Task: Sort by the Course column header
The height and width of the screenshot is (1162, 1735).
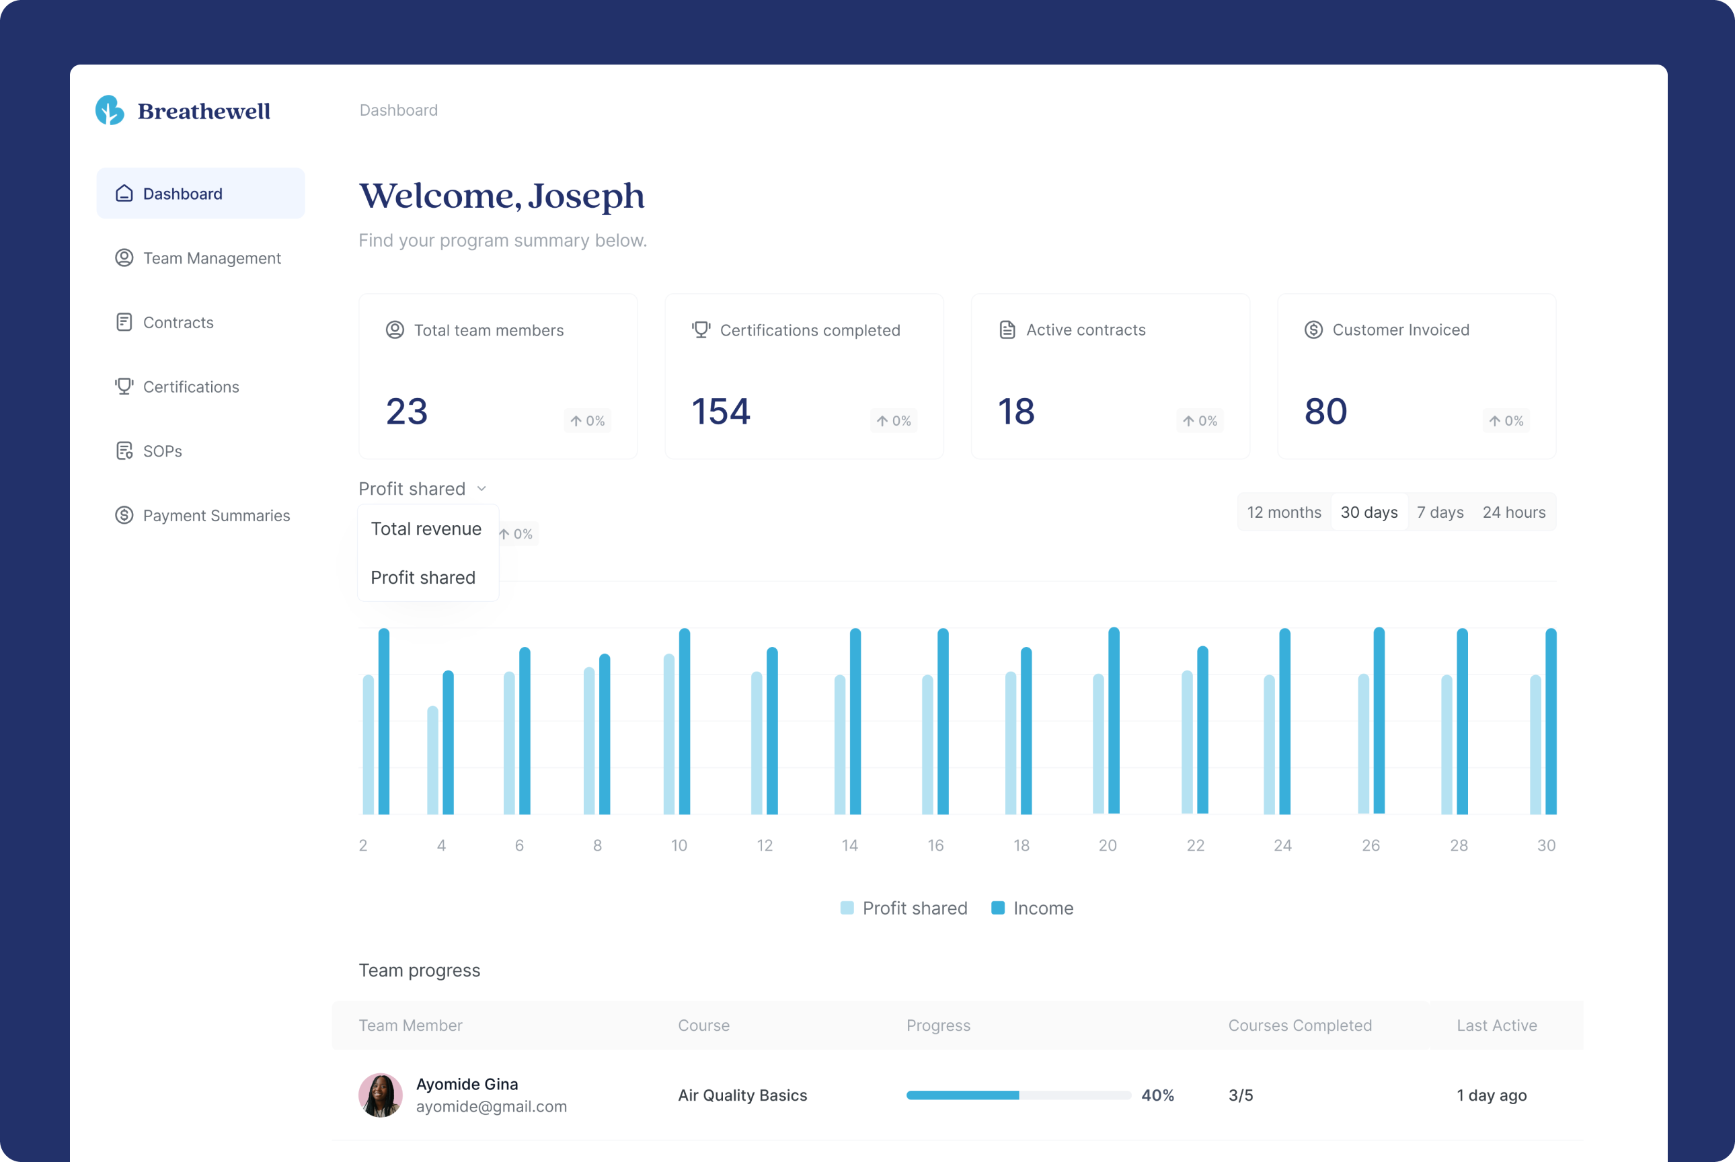Action: [x=703, y=1025]
